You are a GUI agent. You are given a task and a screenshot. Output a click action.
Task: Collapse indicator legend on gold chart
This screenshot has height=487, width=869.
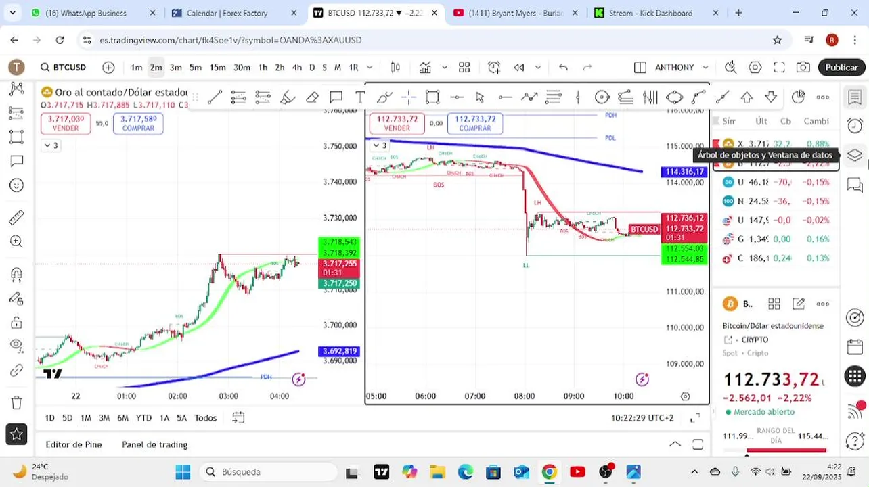[51, 145]
